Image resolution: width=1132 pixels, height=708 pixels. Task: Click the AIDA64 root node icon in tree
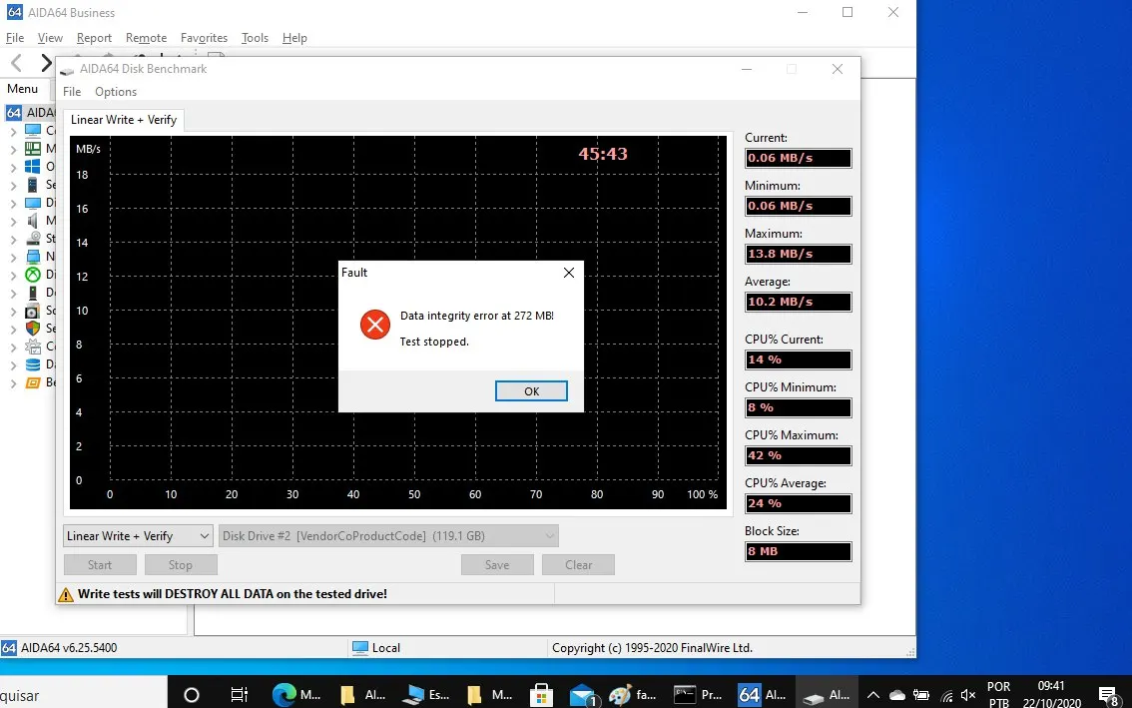[x=14, y=113]
